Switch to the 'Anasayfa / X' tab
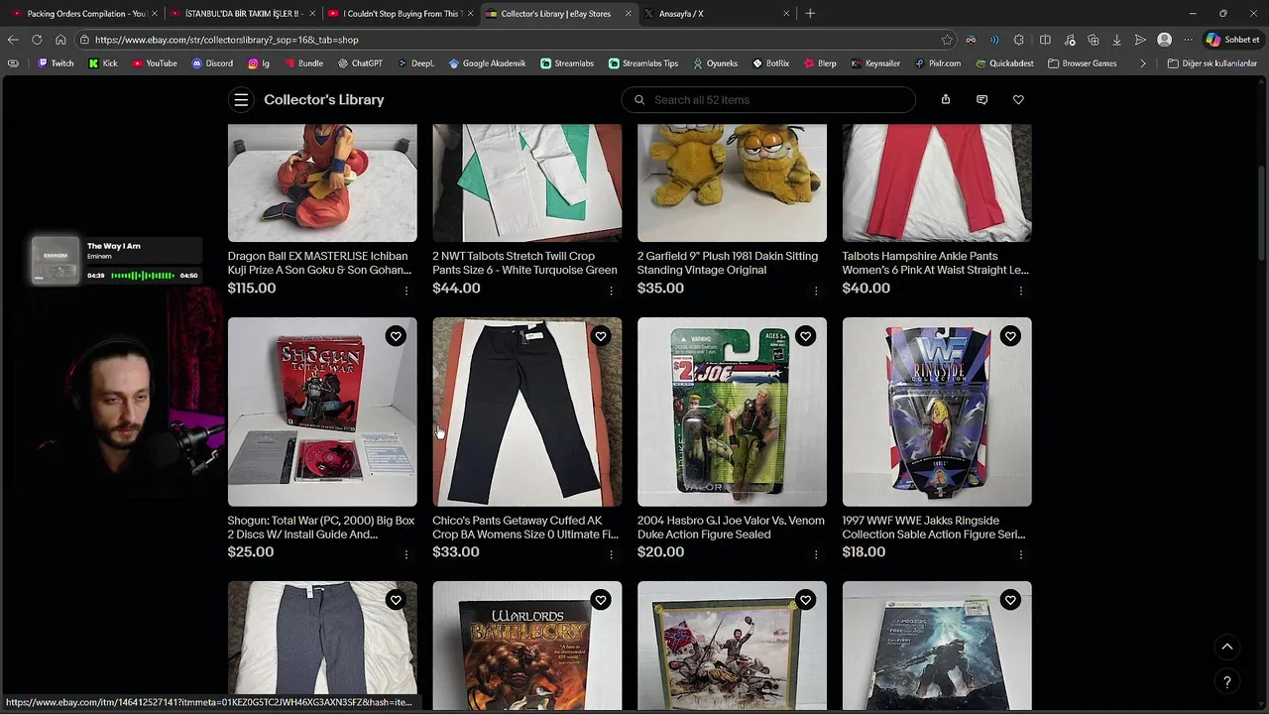 pyautogui.click(x=716, y=14)
